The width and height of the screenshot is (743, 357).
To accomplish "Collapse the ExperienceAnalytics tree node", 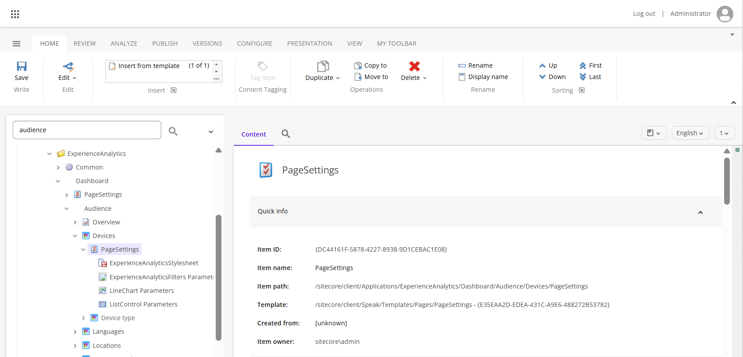I will 49,154.
